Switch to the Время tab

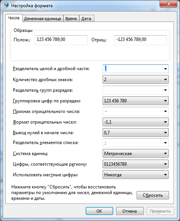tap(71, 19)
